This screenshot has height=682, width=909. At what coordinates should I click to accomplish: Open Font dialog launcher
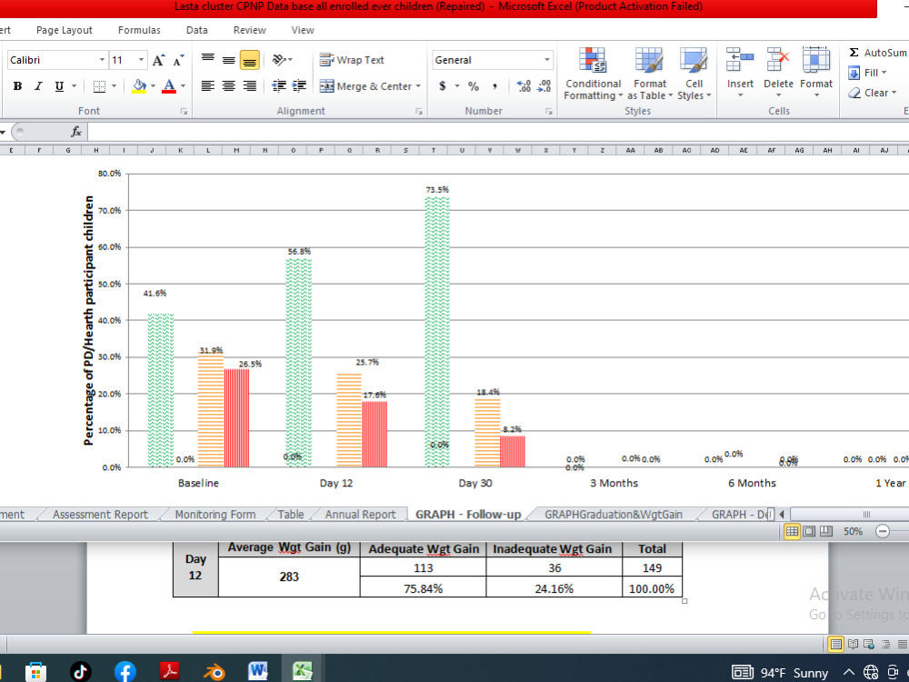click(184, 111)
